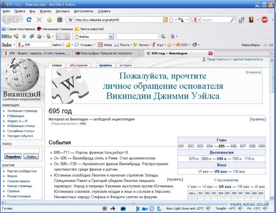
Task: Open the Почта dropdown arrow
Action: [131, 45]
